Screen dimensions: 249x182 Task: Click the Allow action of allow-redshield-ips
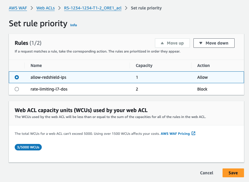click(203, 77)
